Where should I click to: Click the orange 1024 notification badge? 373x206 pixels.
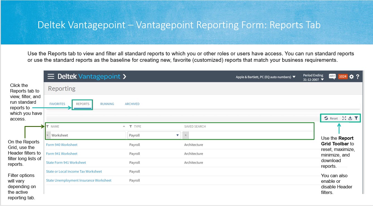click(x=343, y=76)
